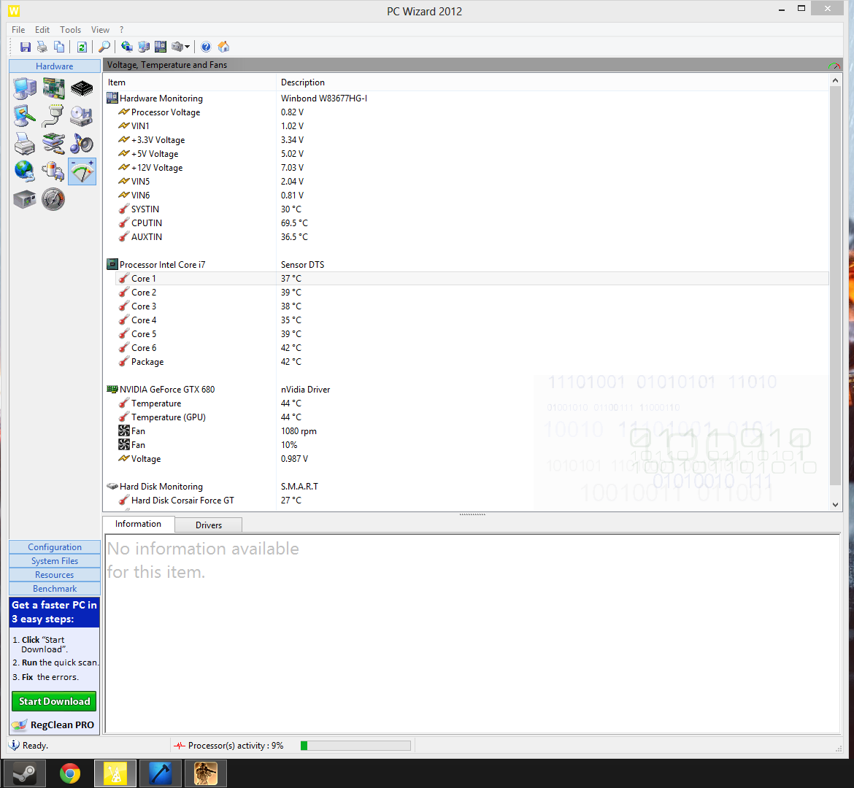Click the globe with monitor toolbar icon
Image resolution: width=854 pixels, height=788 pixels.
pyautogui.click(x=127, y=47)
